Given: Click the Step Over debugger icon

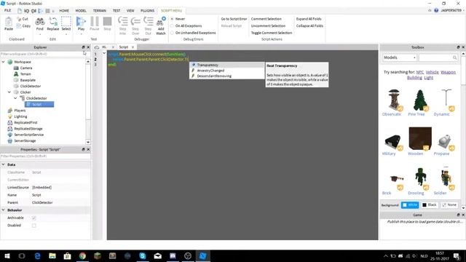Looking at the screenshot, I should [135, 22].
